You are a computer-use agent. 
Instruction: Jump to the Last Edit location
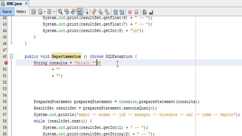(34, 12)
